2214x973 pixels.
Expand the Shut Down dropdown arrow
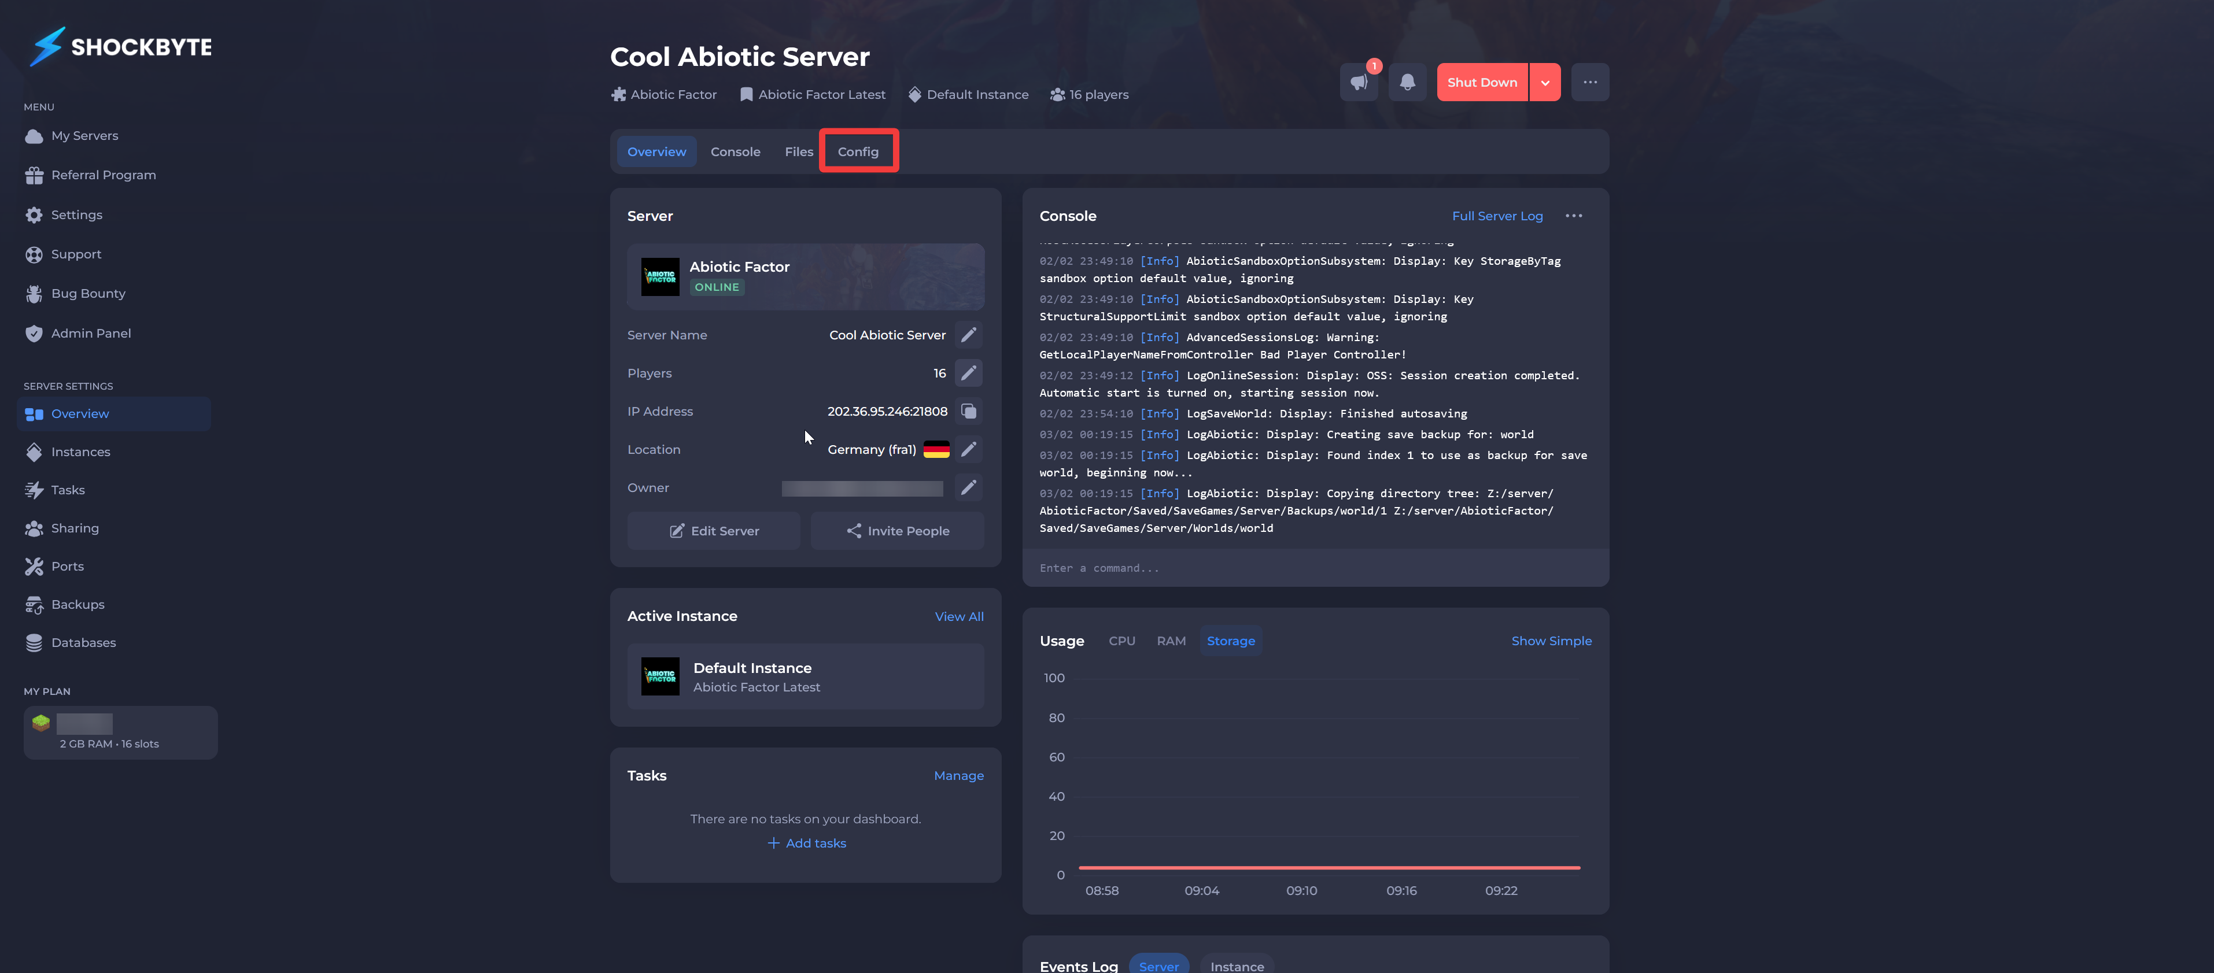tap(1544, 83)
